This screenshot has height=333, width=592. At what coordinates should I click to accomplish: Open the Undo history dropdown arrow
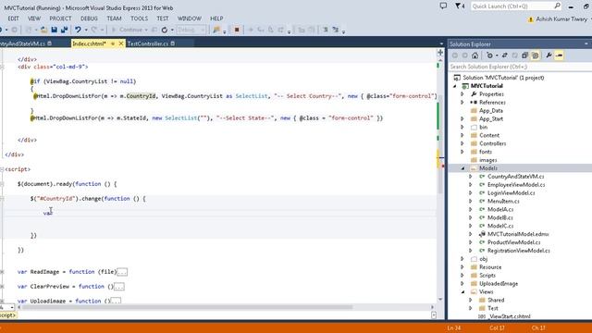pyautogui.click(x=86, y=30)
